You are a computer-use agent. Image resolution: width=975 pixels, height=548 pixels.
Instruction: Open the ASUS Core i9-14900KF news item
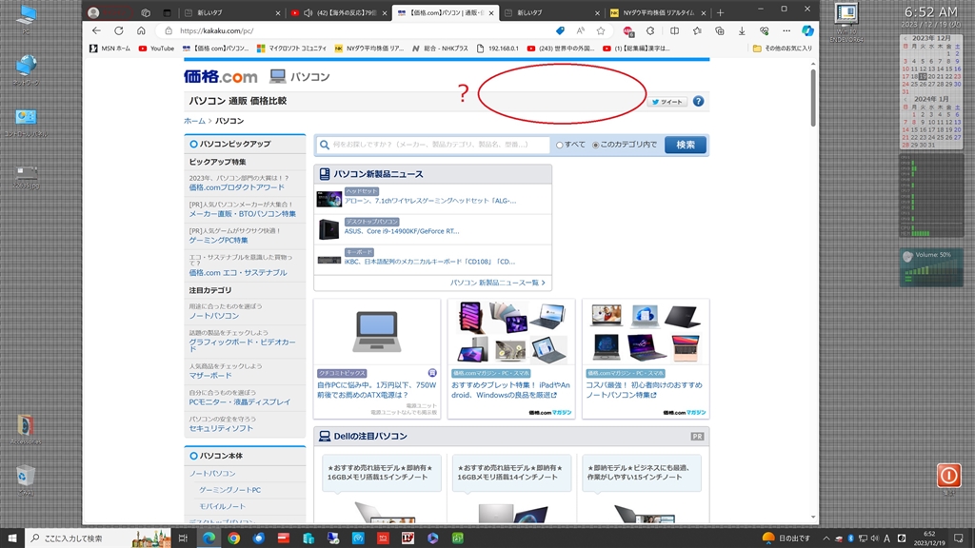(402, 231)
